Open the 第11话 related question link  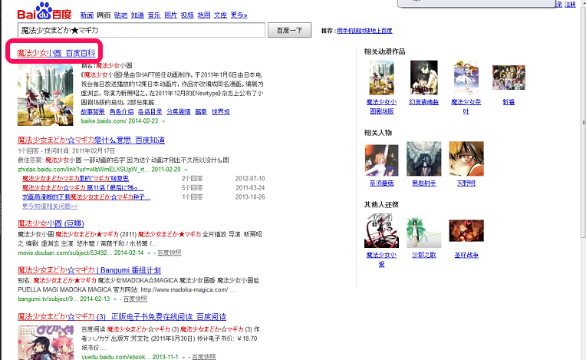(83, 187)
